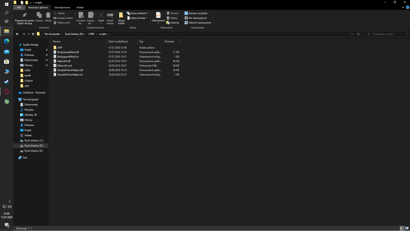Select Dysk lokalny (C:)

[34, 140]
